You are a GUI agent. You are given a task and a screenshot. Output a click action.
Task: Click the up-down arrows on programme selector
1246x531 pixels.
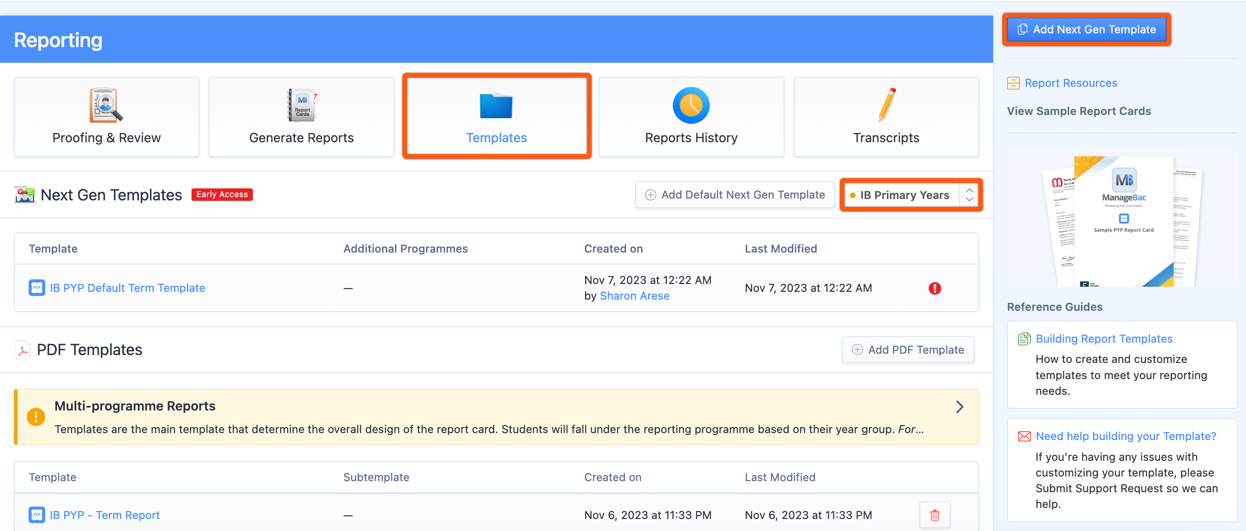pos(969,195)
